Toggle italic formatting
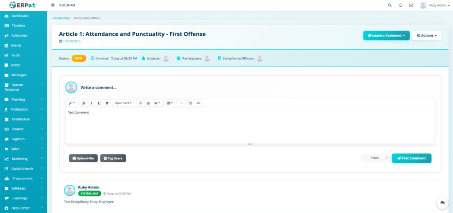This screenshot has width=453, height=213. 91,103
